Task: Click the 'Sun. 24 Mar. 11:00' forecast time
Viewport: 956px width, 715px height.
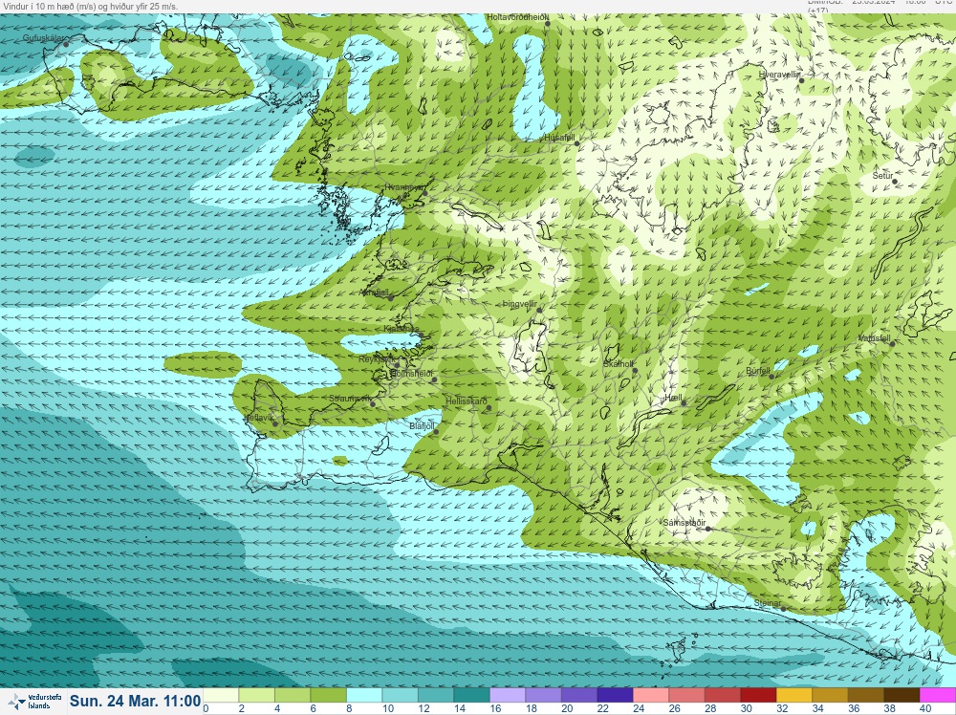Action: coord(136,701)
